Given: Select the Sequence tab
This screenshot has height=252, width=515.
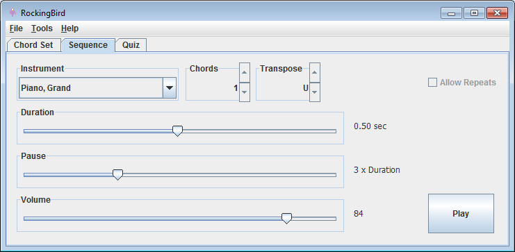Looking at the screenshot, I should 88,45.
